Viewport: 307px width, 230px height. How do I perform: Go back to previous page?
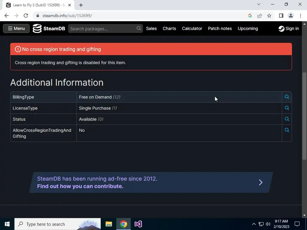tap(7, 16)
